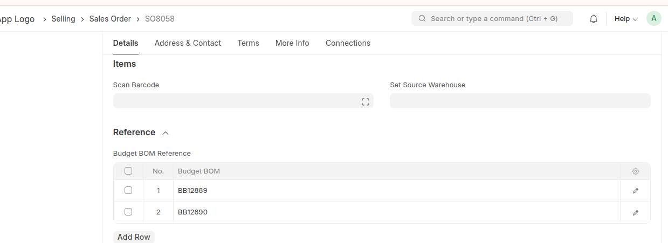
Task: Switch to Address & Contact tab
Action: pos(188,43)
